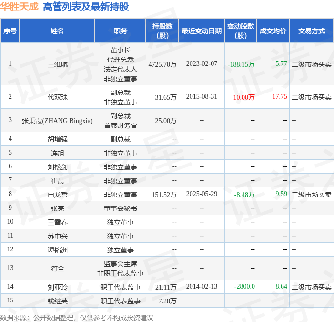Click the 序号 column header
This screenshot has width=334, height=322.
(x=10, y=31)
